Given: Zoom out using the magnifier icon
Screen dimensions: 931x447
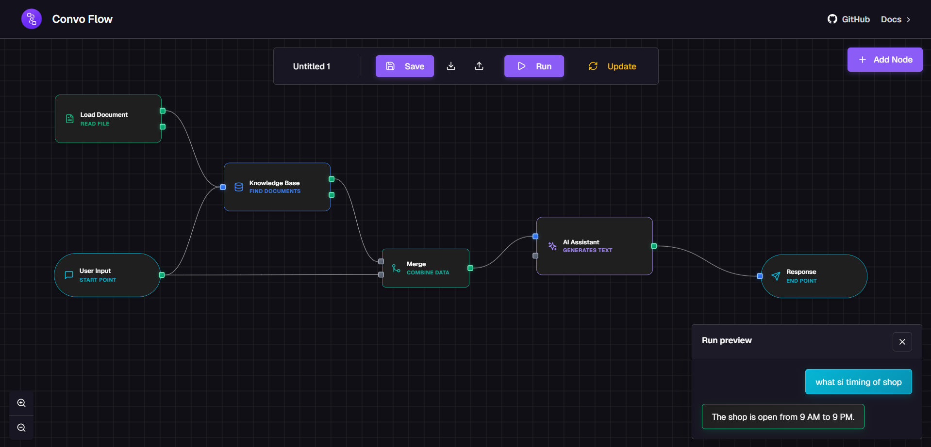Looking at the screenshot, I should [x=21, y=428].
